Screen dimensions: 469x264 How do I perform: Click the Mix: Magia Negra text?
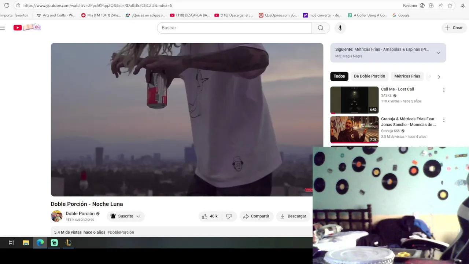coord(348,56)
